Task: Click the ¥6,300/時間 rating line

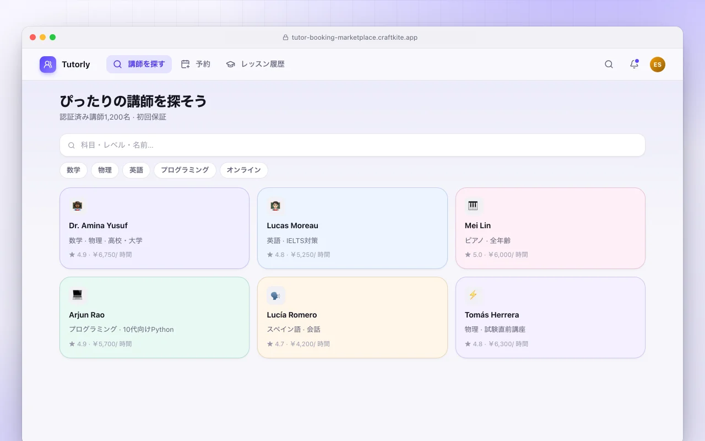Action: tap(496, 344)
